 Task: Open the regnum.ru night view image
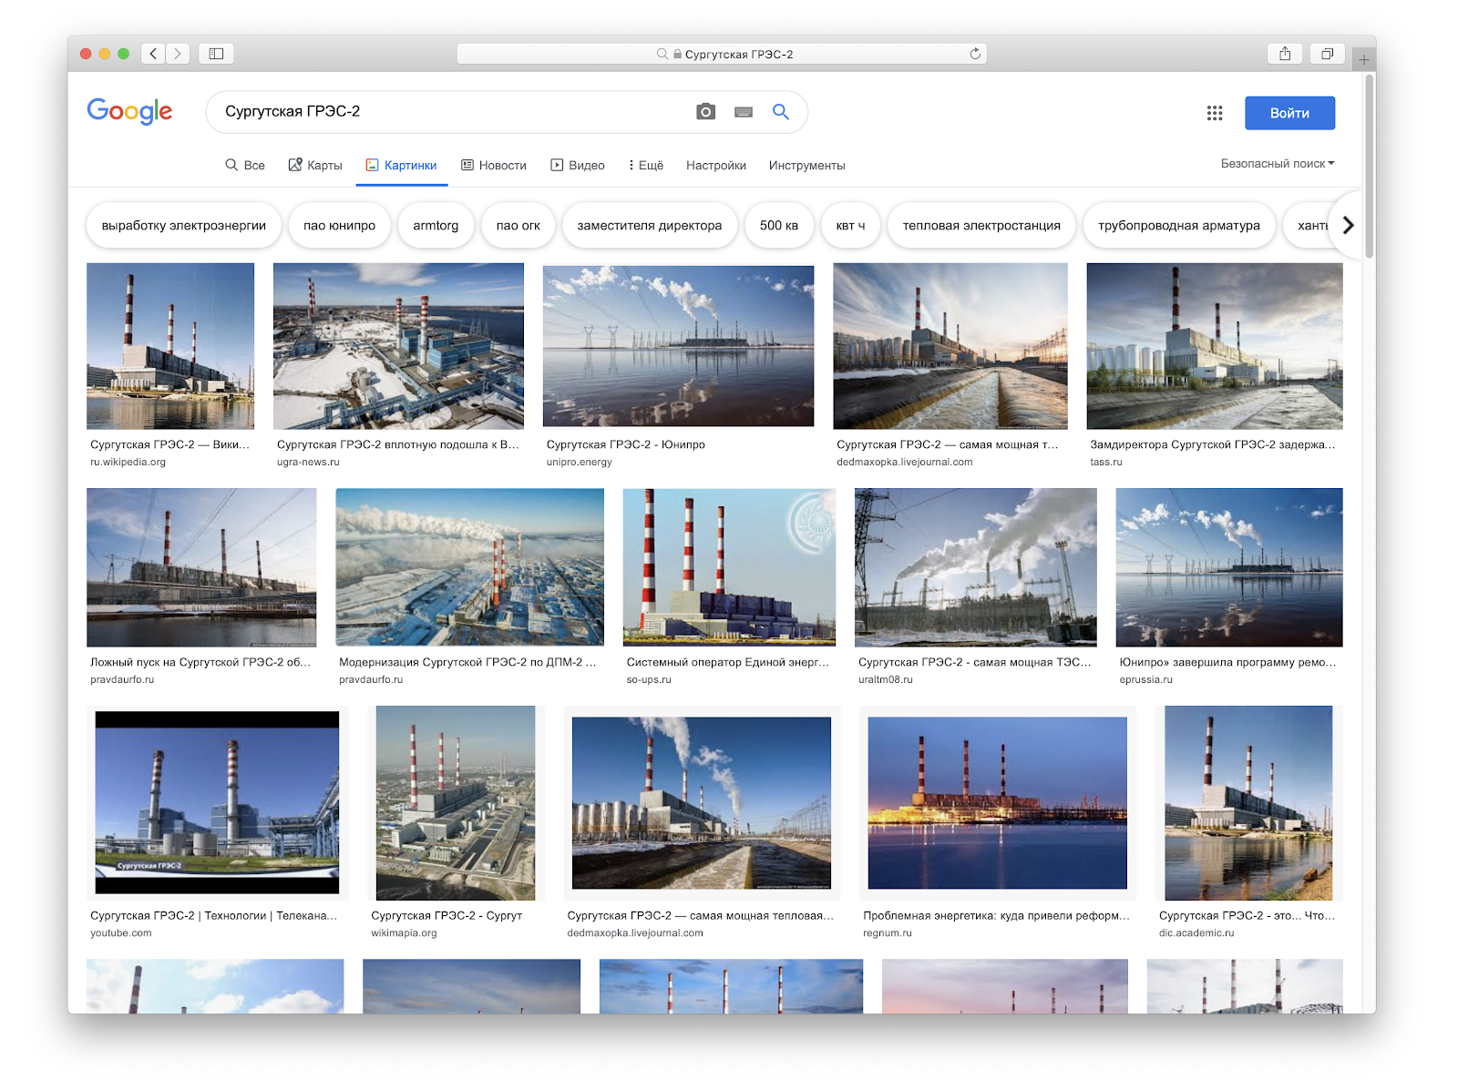998,802
